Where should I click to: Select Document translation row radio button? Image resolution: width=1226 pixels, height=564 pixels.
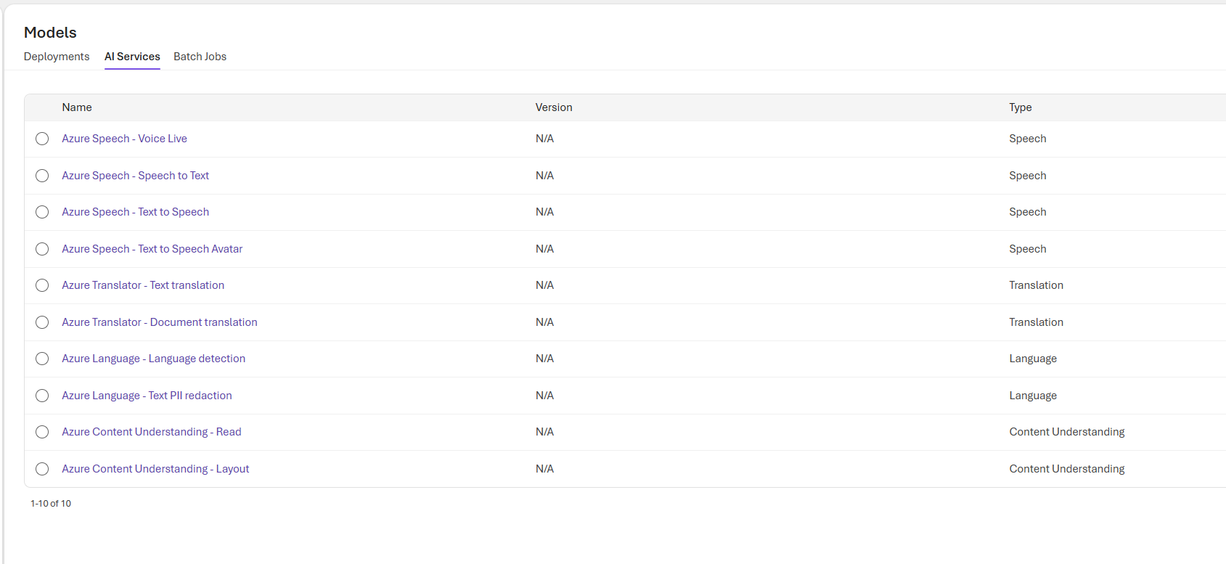[x=42, y=322]
